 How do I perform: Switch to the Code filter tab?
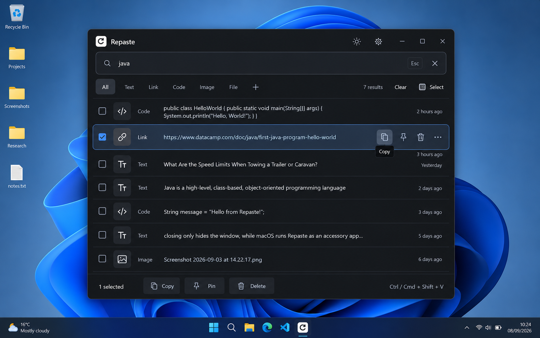(179, 87)
